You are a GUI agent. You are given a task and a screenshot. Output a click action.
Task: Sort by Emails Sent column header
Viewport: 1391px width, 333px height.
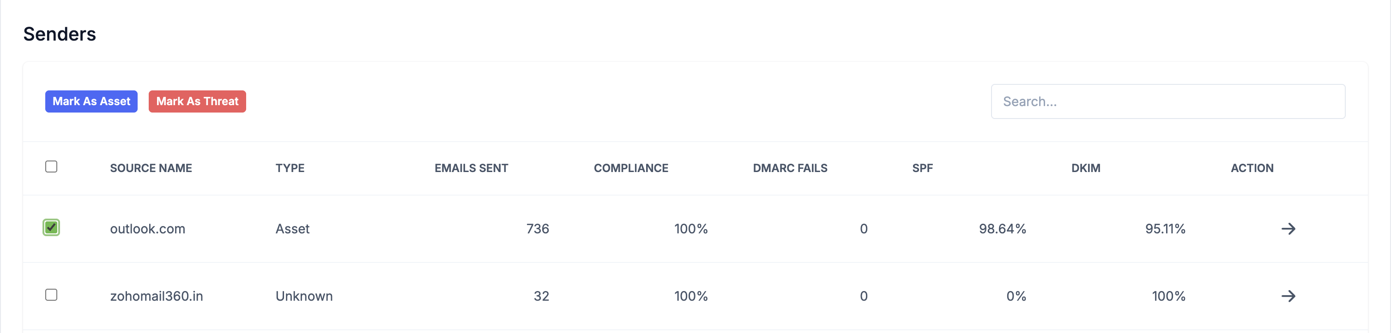click(x=471, y=168)
